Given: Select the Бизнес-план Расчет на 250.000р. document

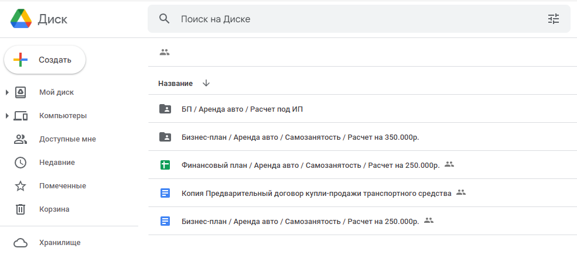Looking at the screenshot, I should (301, 221).
